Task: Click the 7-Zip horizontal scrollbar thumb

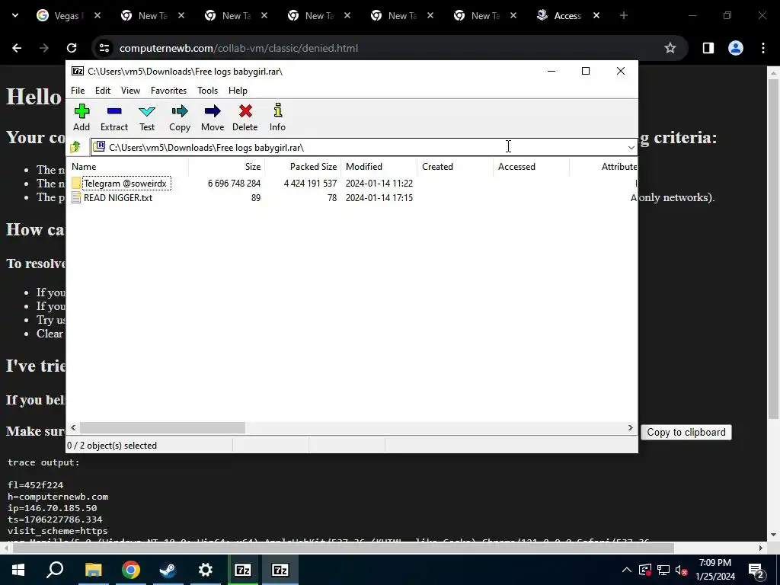Action: click(x=163, y=428)
